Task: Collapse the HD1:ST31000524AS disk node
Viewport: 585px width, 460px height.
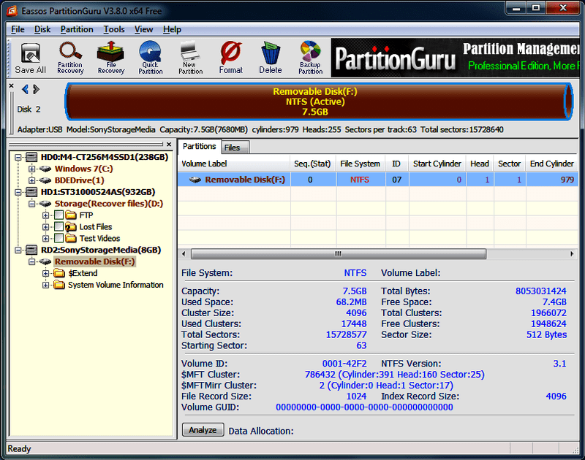Action: 18,192
